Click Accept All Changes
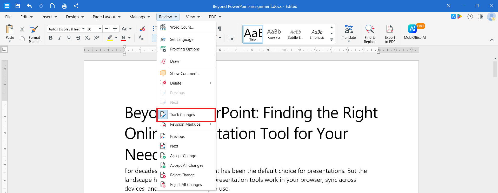The height and width of the screenshot is (193, 498). [x=186, y=165]
